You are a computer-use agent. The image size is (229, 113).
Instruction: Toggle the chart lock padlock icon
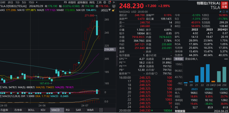point(113,10)
